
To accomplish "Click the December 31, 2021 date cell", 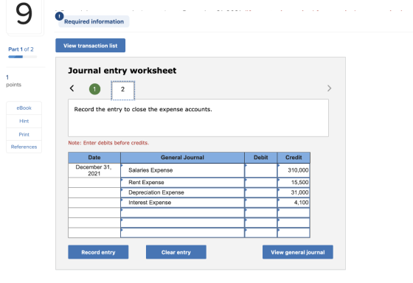I will tap(94, 170).
